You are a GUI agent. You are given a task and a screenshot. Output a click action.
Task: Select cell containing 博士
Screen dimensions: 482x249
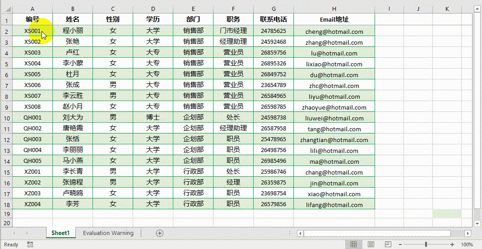pos(153,117)
